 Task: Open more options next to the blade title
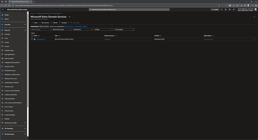point(73,17)
